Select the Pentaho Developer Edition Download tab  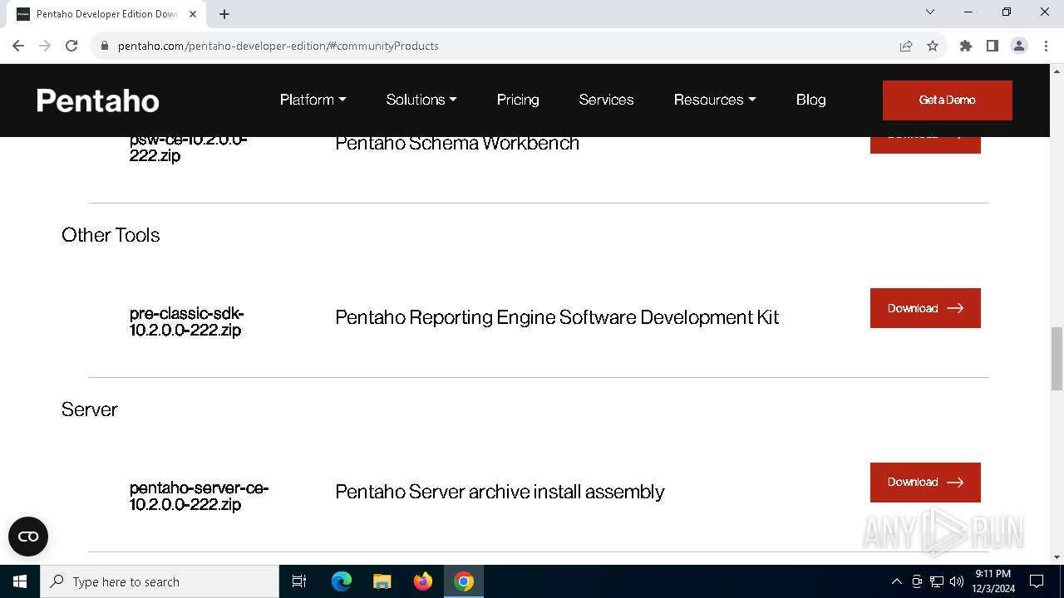[x=106, y=14]
